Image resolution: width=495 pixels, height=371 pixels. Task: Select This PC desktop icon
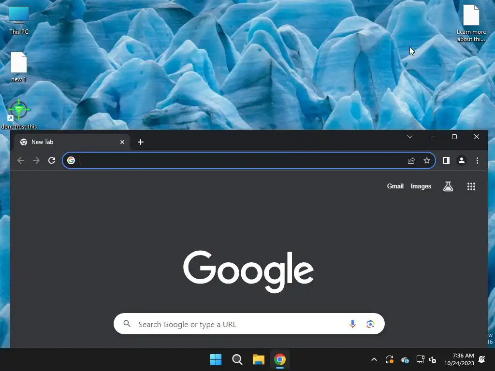(19, 20)
